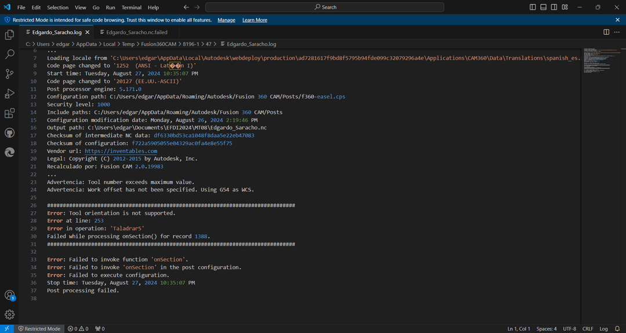Click the remote window icon in status bar
This screenshot has width=626, height=333.
click(7, 328)
